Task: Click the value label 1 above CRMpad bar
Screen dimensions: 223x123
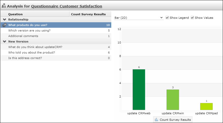Action: pos(206,101)
